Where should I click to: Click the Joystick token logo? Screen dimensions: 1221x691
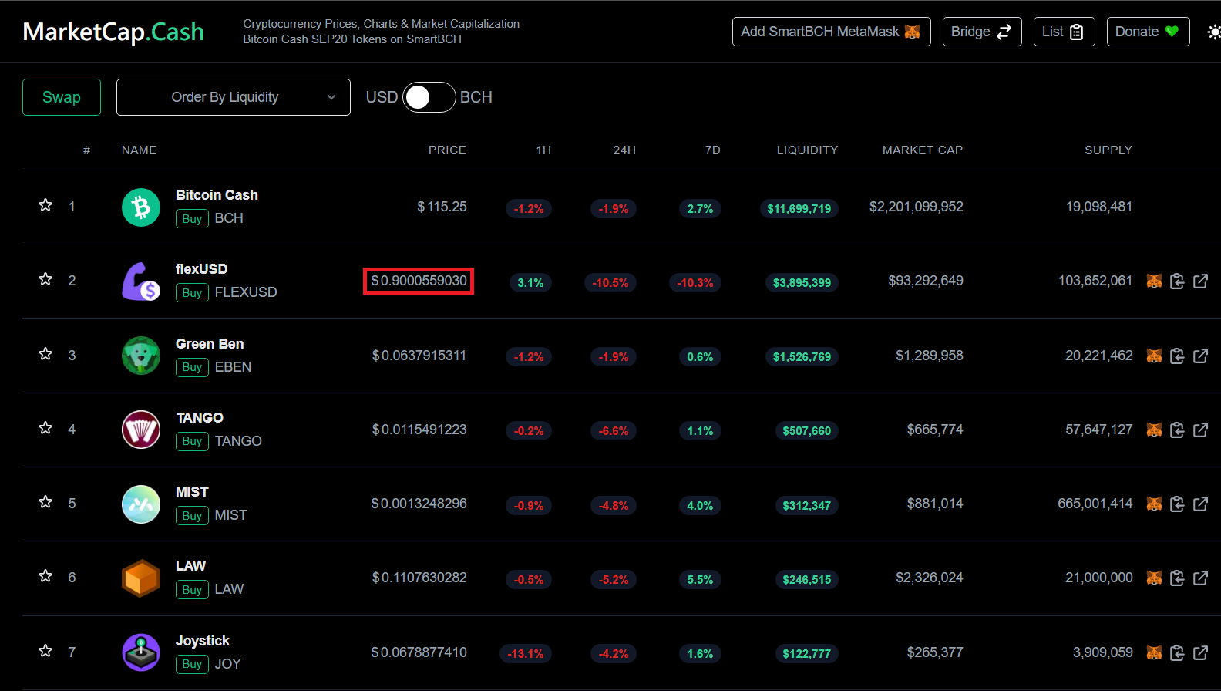pyautogui.click(x=141, y=652)
